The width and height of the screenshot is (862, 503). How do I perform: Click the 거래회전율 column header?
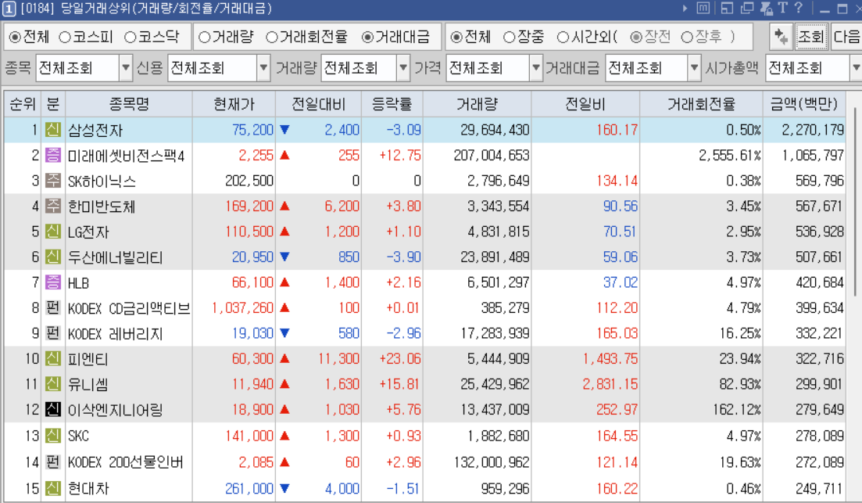pos(701,103)
